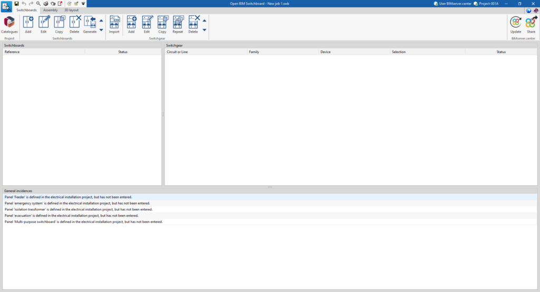Add new switchgear item
This screenshot has height=292, width=540.
[x=131, y=25]
